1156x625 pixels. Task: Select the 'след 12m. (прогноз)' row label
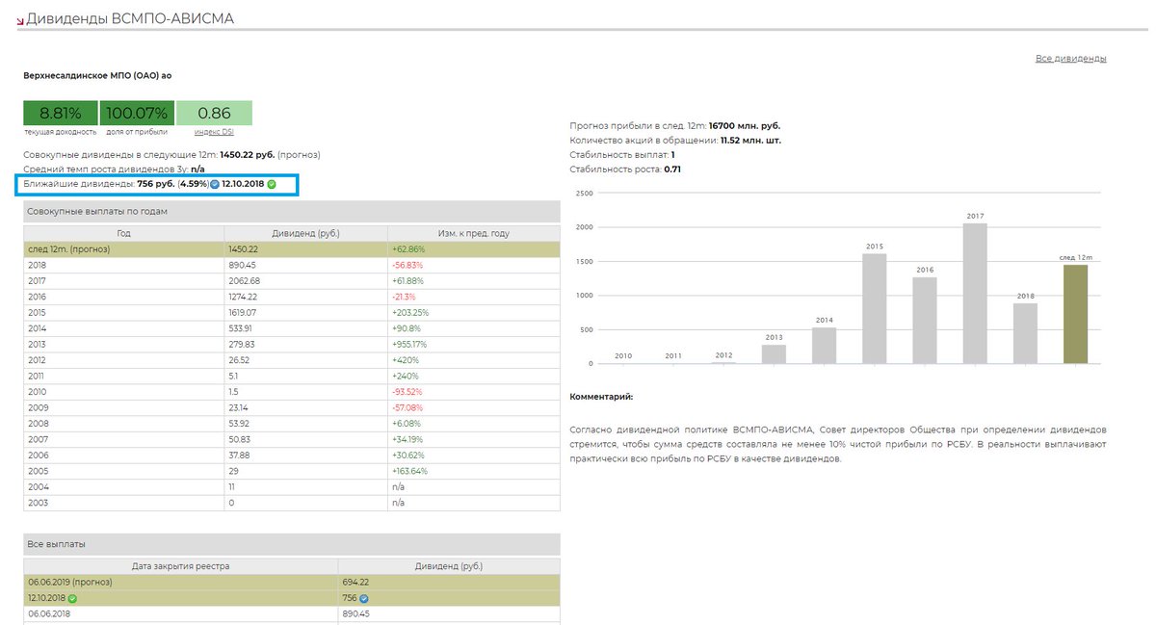pos(69,249)
